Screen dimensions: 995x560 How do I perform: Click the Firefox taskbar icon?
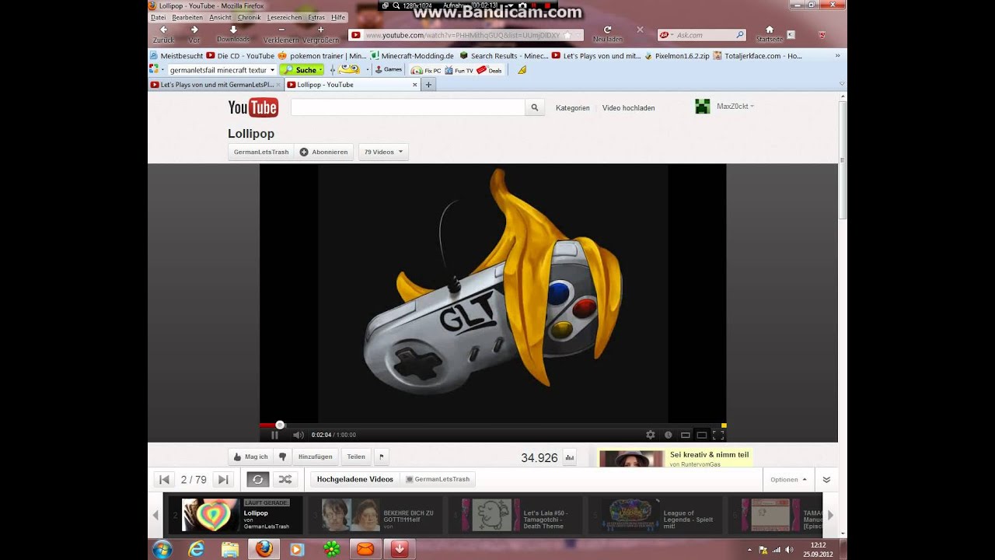(264, 549)
